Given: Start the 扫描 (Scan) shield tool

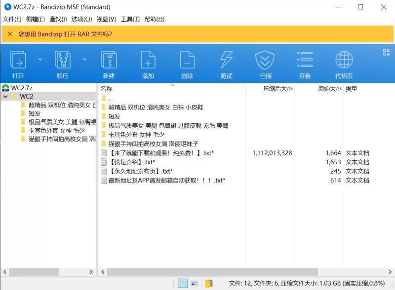Looking at the screenshot, I should pos(265,60).
